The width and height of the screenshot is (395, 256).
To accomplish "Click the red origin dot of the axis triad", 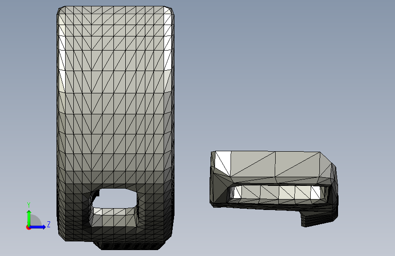I will [28, 227].
